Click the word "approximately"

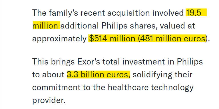[x=59, y=39]
